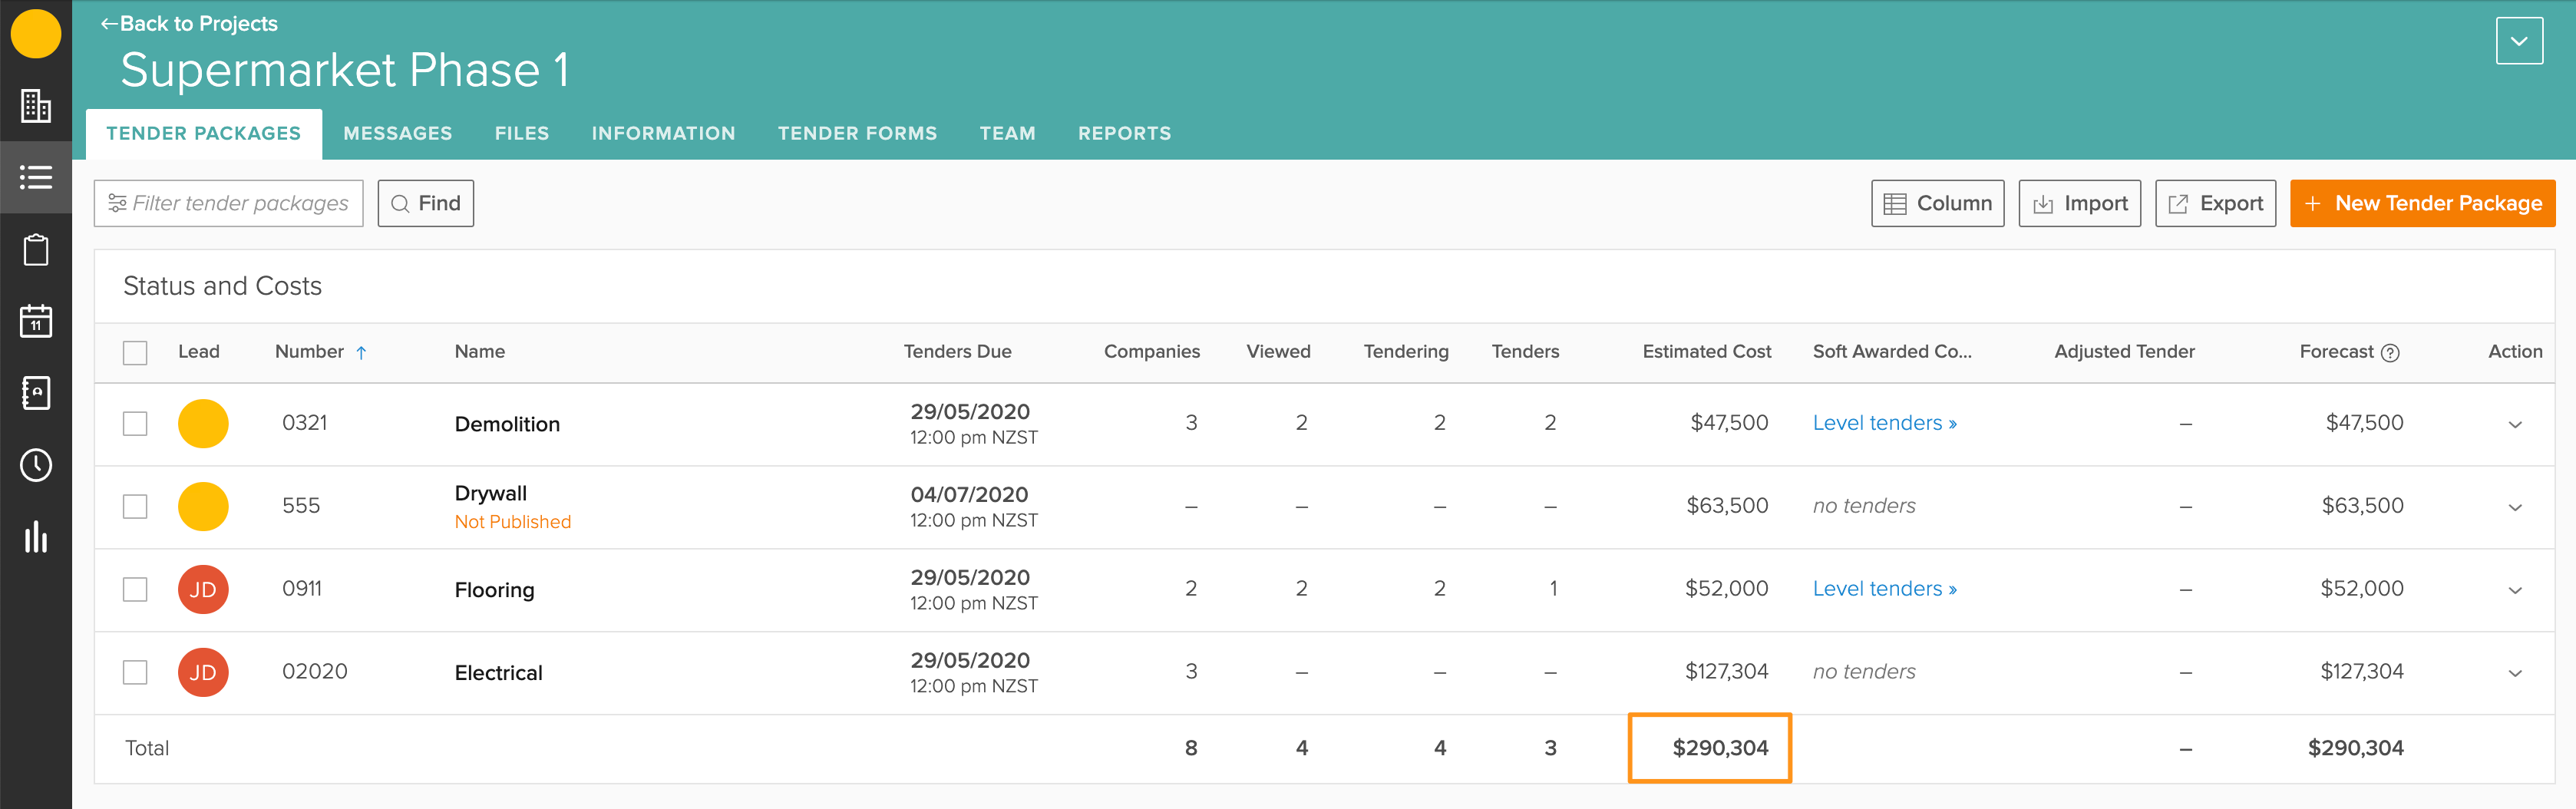Click New Tender Package button

point(2422,203)
